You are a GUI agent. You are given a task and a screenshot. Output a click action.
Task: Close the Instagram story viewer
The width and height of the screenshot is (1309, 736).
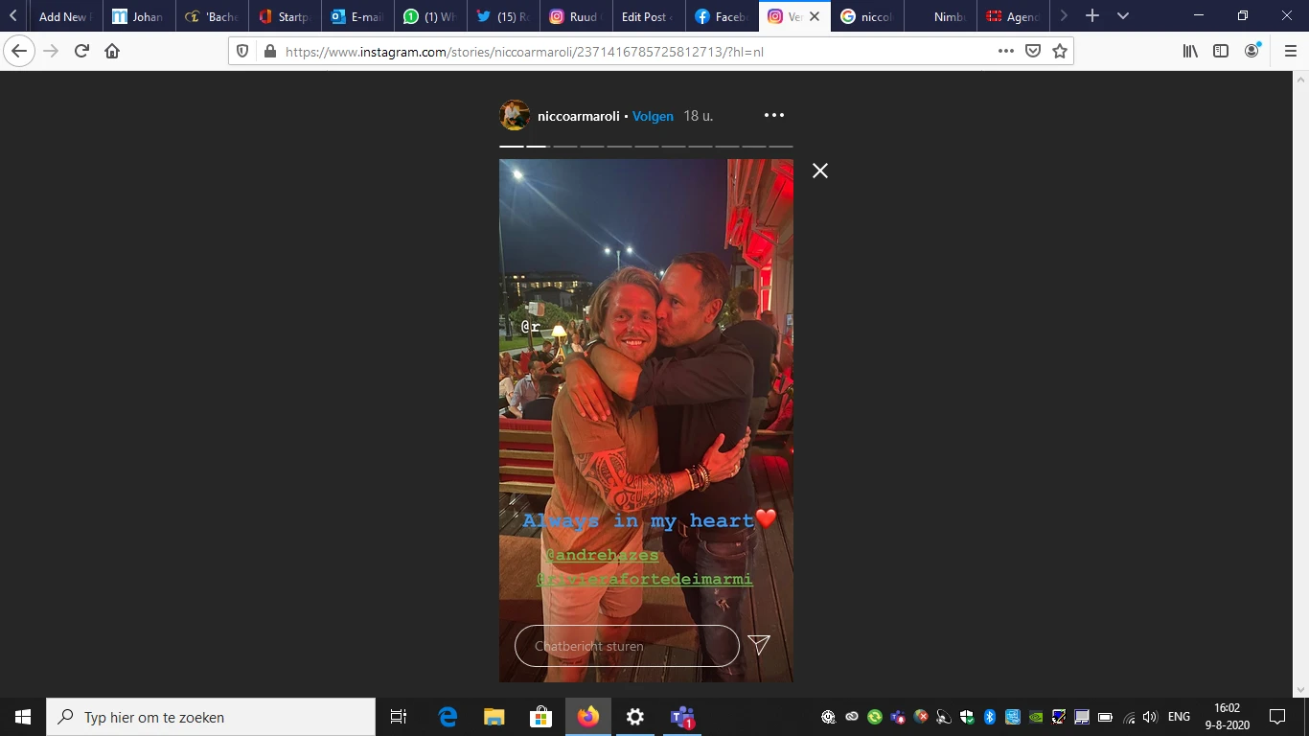tap(820, 171)
